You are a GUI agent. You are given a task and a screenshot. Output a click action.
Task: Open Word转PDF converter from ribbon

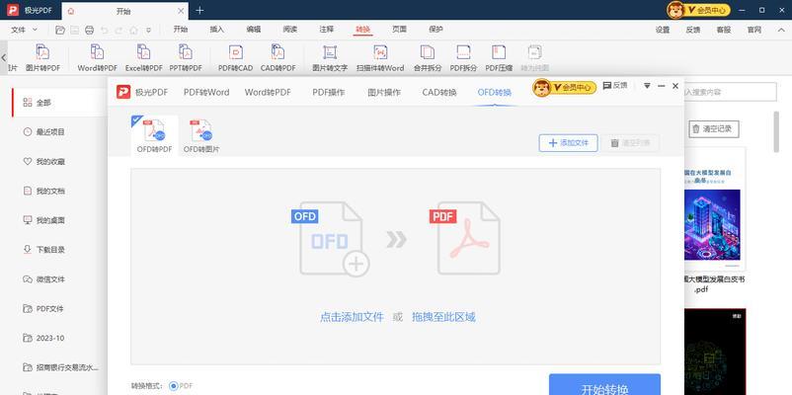[97, 58]
